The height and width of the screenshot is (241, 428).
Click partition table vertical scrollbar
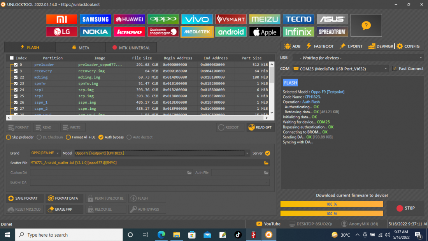pos(272,88)
